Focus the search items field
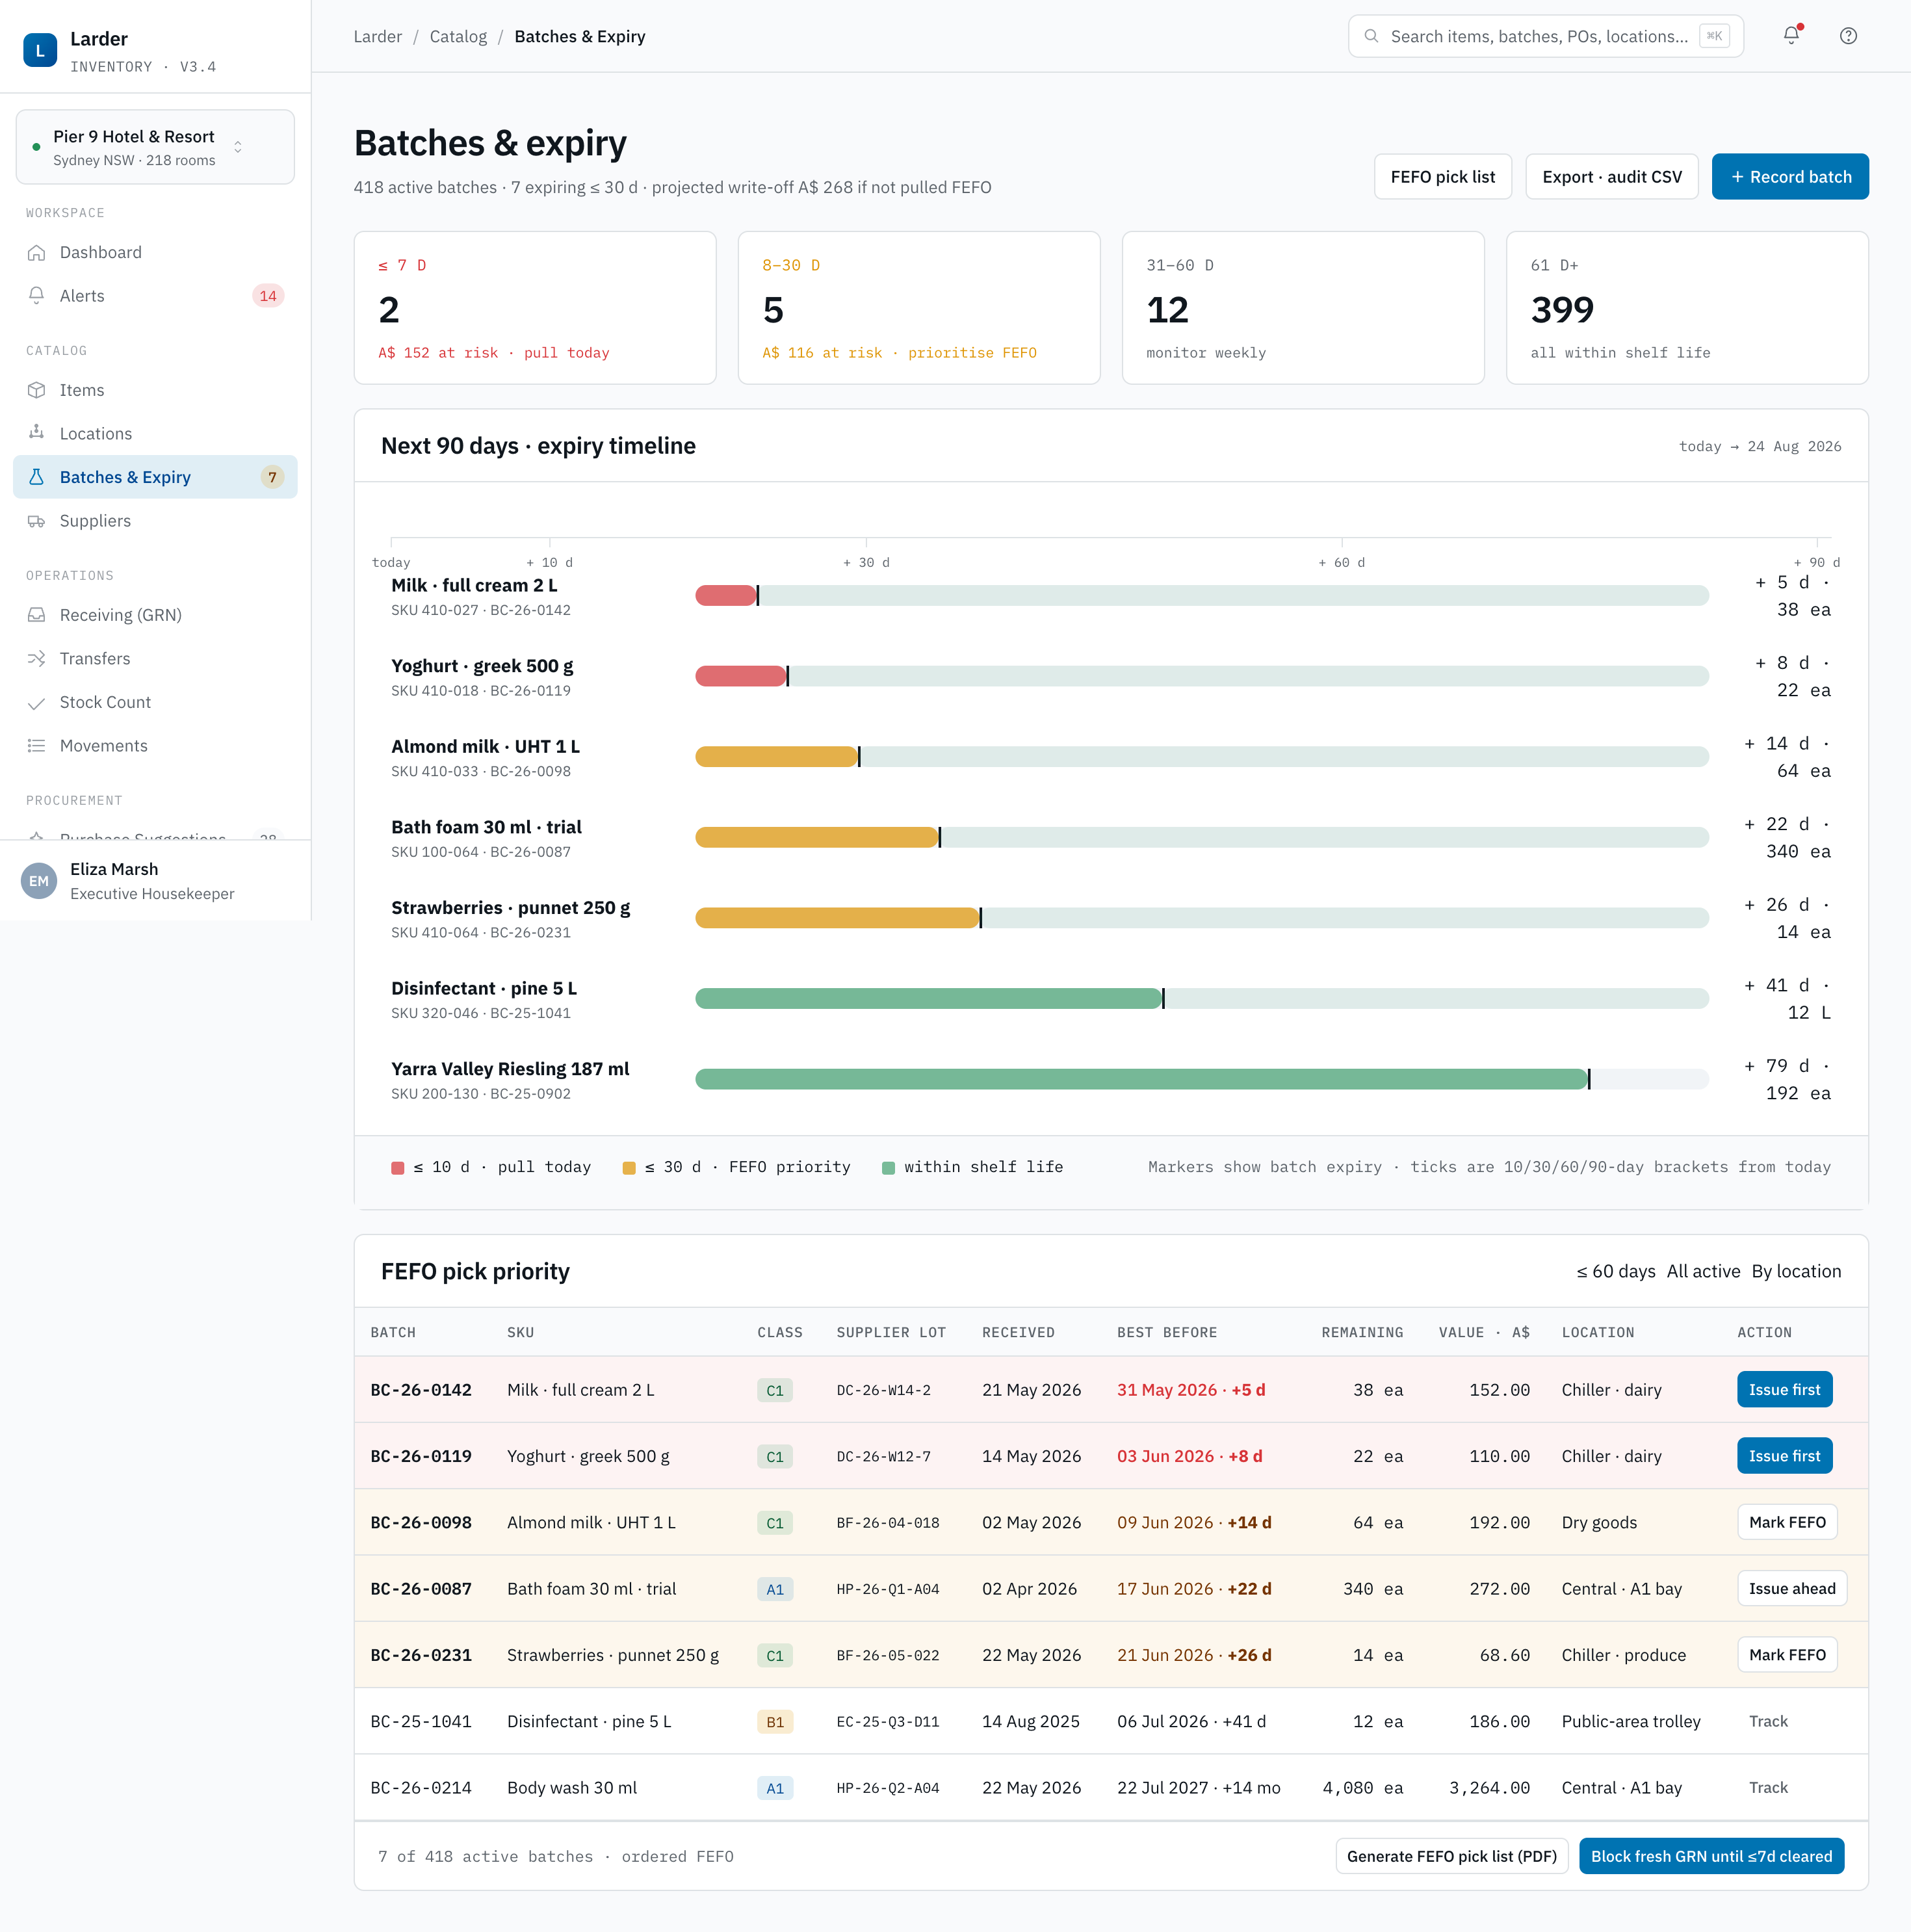This screenshot has width=1911, height=1932. pyautogui.click(x=1546, y=36)
